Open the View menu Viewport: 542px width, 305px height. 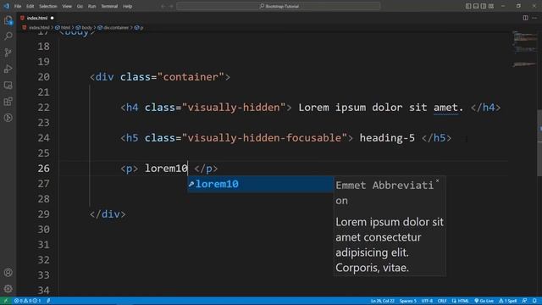point(67,6)
